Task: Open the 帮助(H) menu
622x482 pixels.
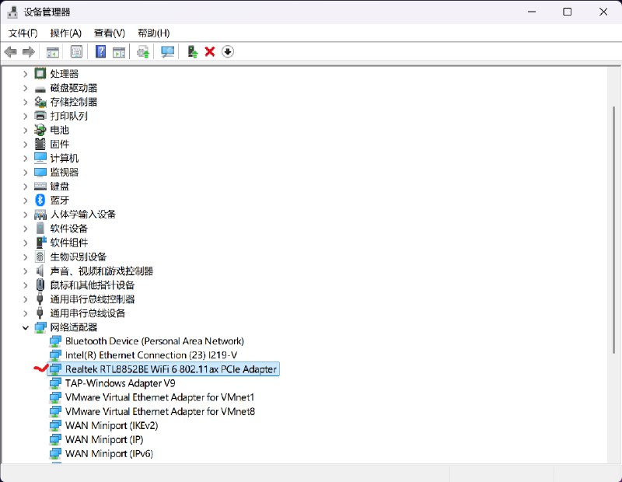Action: (152, 33)
